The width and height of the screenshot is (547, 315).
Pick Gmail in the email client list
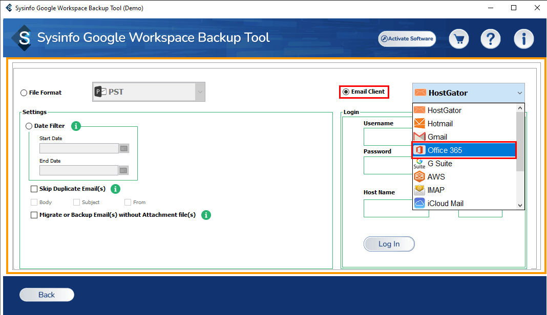[437, 137]
